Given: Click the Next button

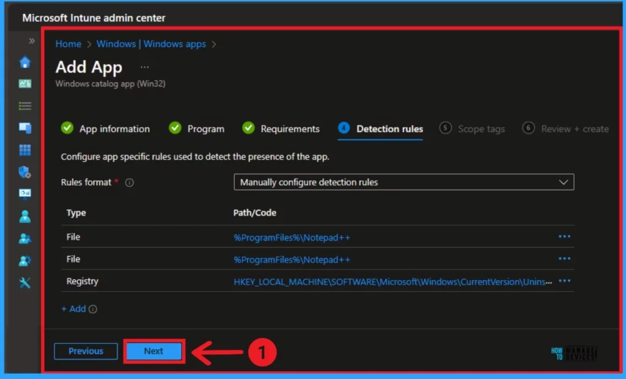Looking at the screenshot, I should pos(153,351).
